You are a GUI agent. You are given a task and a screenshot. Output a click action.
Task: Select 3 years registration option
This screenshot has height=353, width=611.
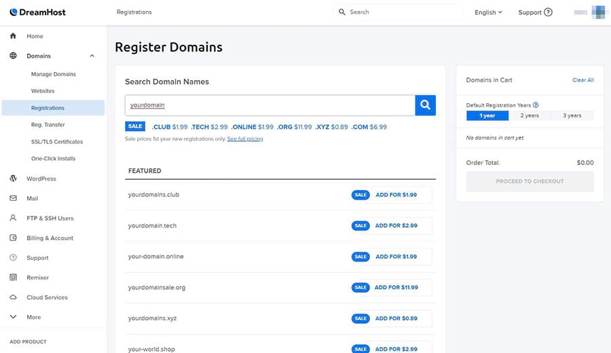572,115
